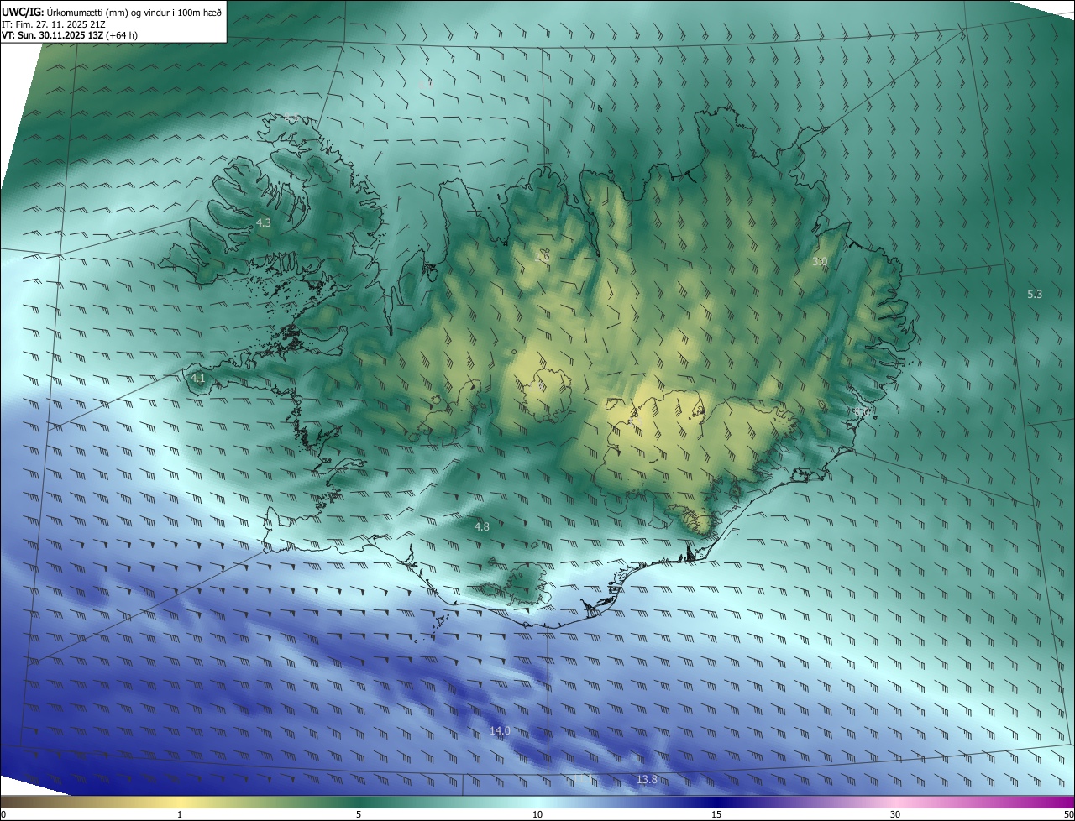Viewport: 1075px width, 821px height.
Task: Click the '13.8' value label on the map
Action: [647, 780]
